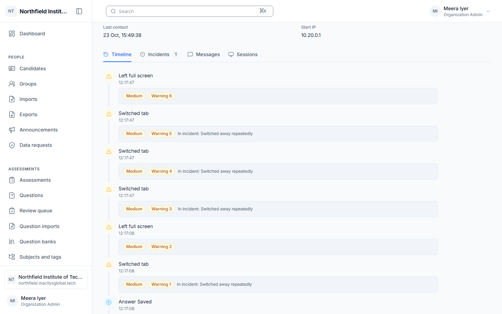This screenshot has width=502, height=314.
Task: Click the Exports file icon
Action: [12, 115]
